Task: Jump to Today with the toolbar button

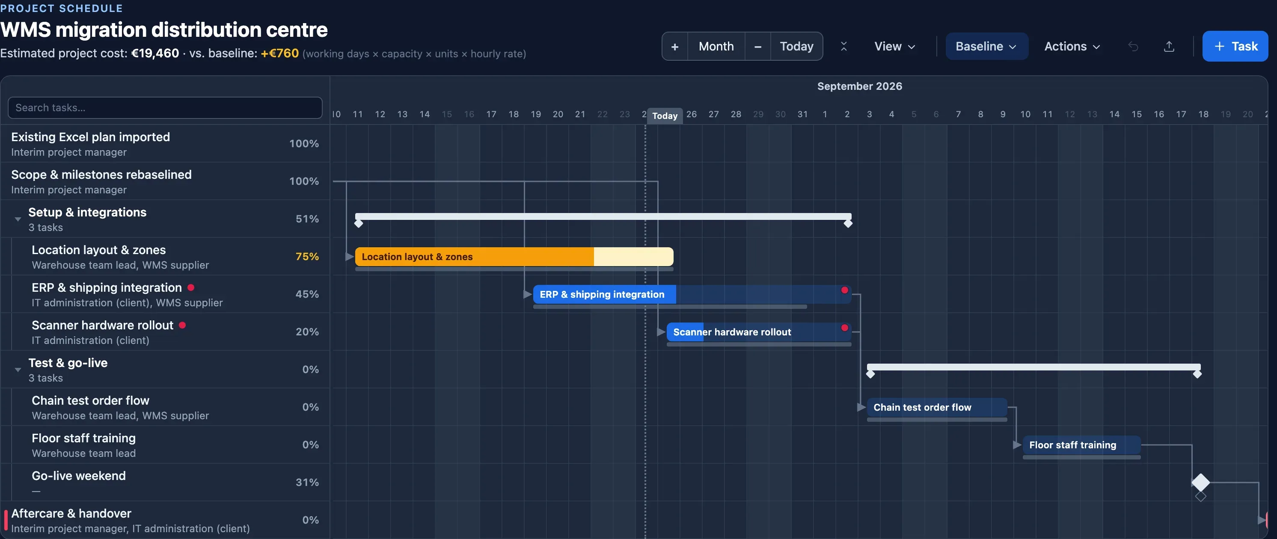Action: [796, 47]
